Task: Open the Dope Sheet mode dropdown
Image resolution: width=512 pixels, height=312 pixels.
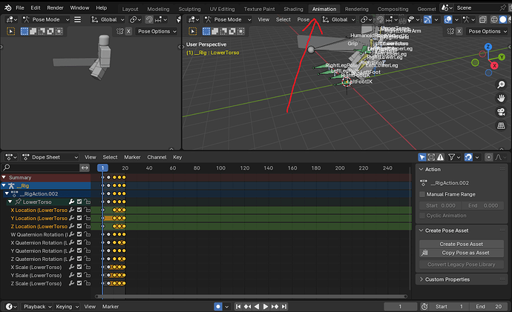Action: [x=50, y=157]
